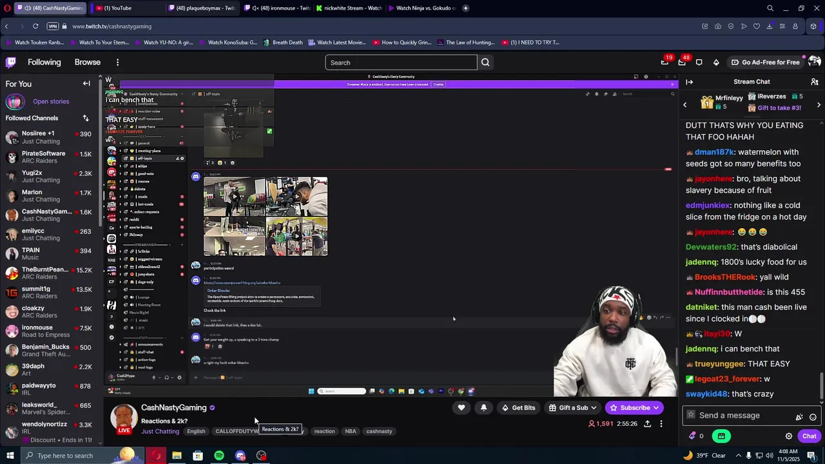Click the Get Bits button
Image resolution: width=825 pixels, height=464 pixels.
coord(518,408)
